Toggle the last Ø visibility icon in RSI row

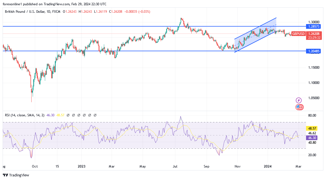click(95, 115)
